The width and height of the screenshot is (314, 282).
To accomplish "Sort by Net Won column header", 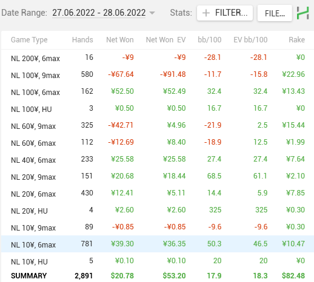I will [120, 40].
